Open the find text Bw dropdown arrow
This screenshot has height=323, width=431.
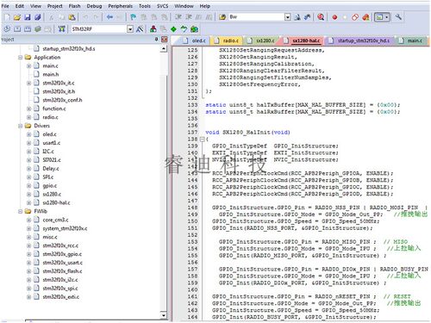pos(288,17)
